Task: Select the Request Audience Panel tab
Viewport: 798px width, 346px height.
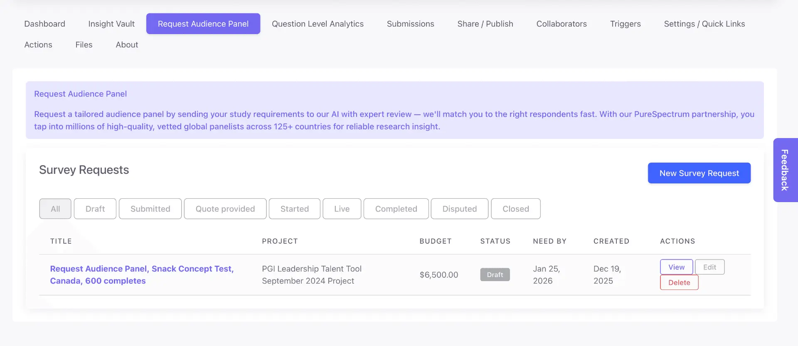Action: coord(203,24)
